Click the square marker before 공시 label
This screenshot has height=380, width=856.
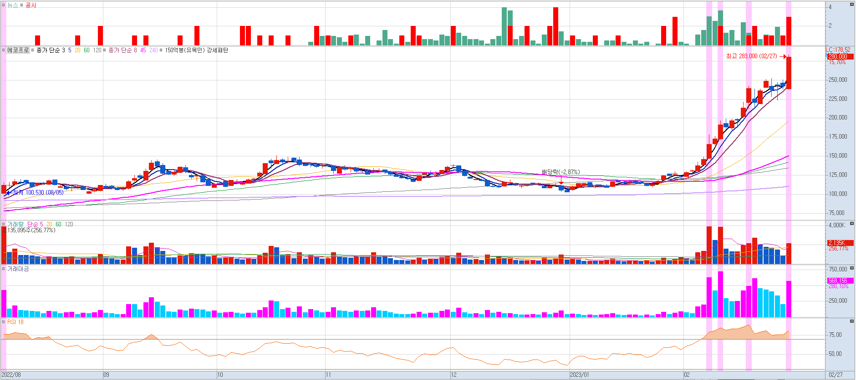pyautogui.click(x=21, y=5)
